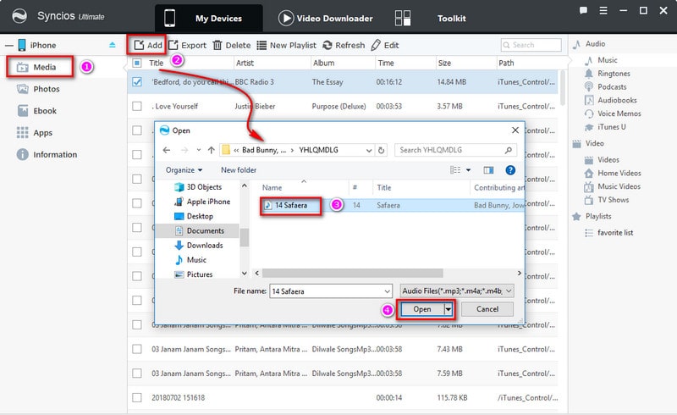The image size is (677, 415).
Task: Click the Cancel button
Action: tap(487, 309)
